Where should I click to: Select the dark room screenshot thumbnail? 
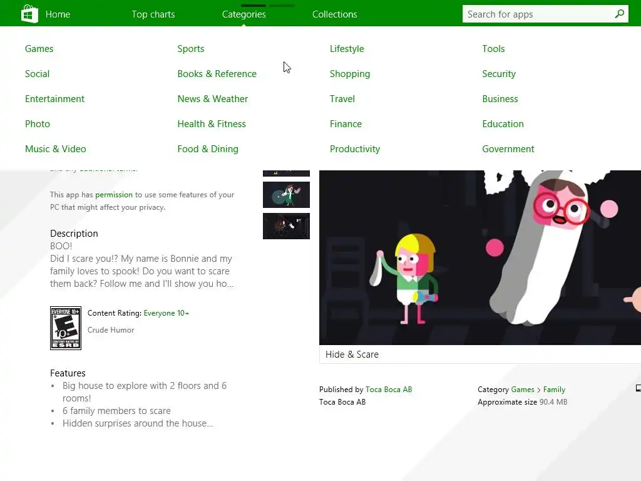point(286,225)
